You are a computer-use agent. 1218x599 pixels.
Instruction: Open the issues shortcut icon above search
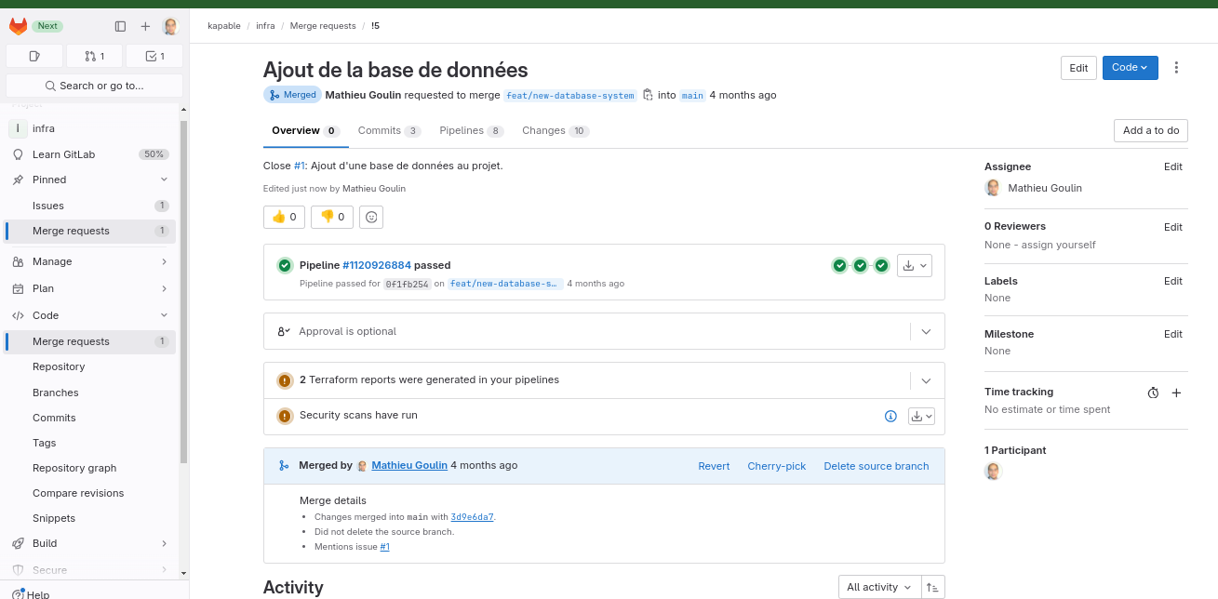(x=33, y=56)
